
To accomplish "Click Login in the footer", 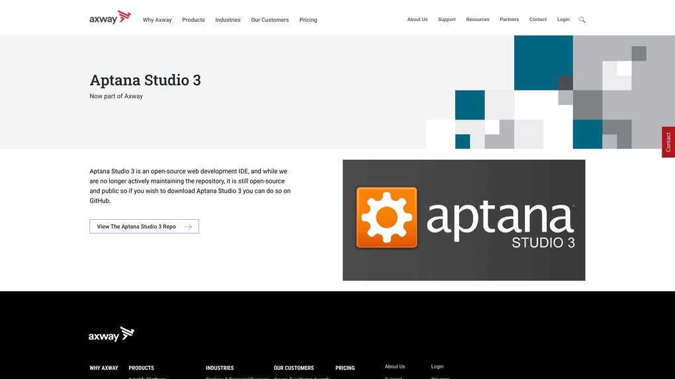I will 437,366.
